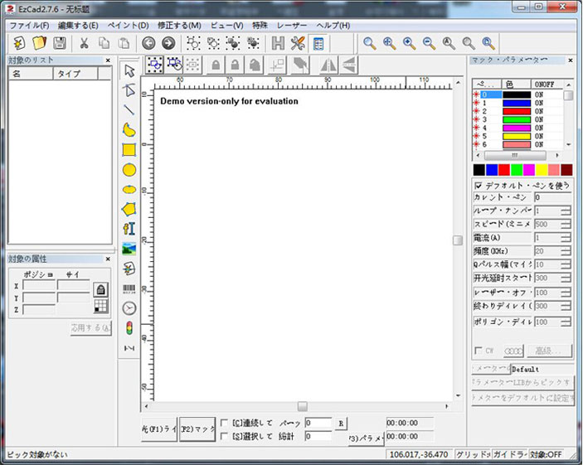Create a new file from the toolbar

coord(19,43)
